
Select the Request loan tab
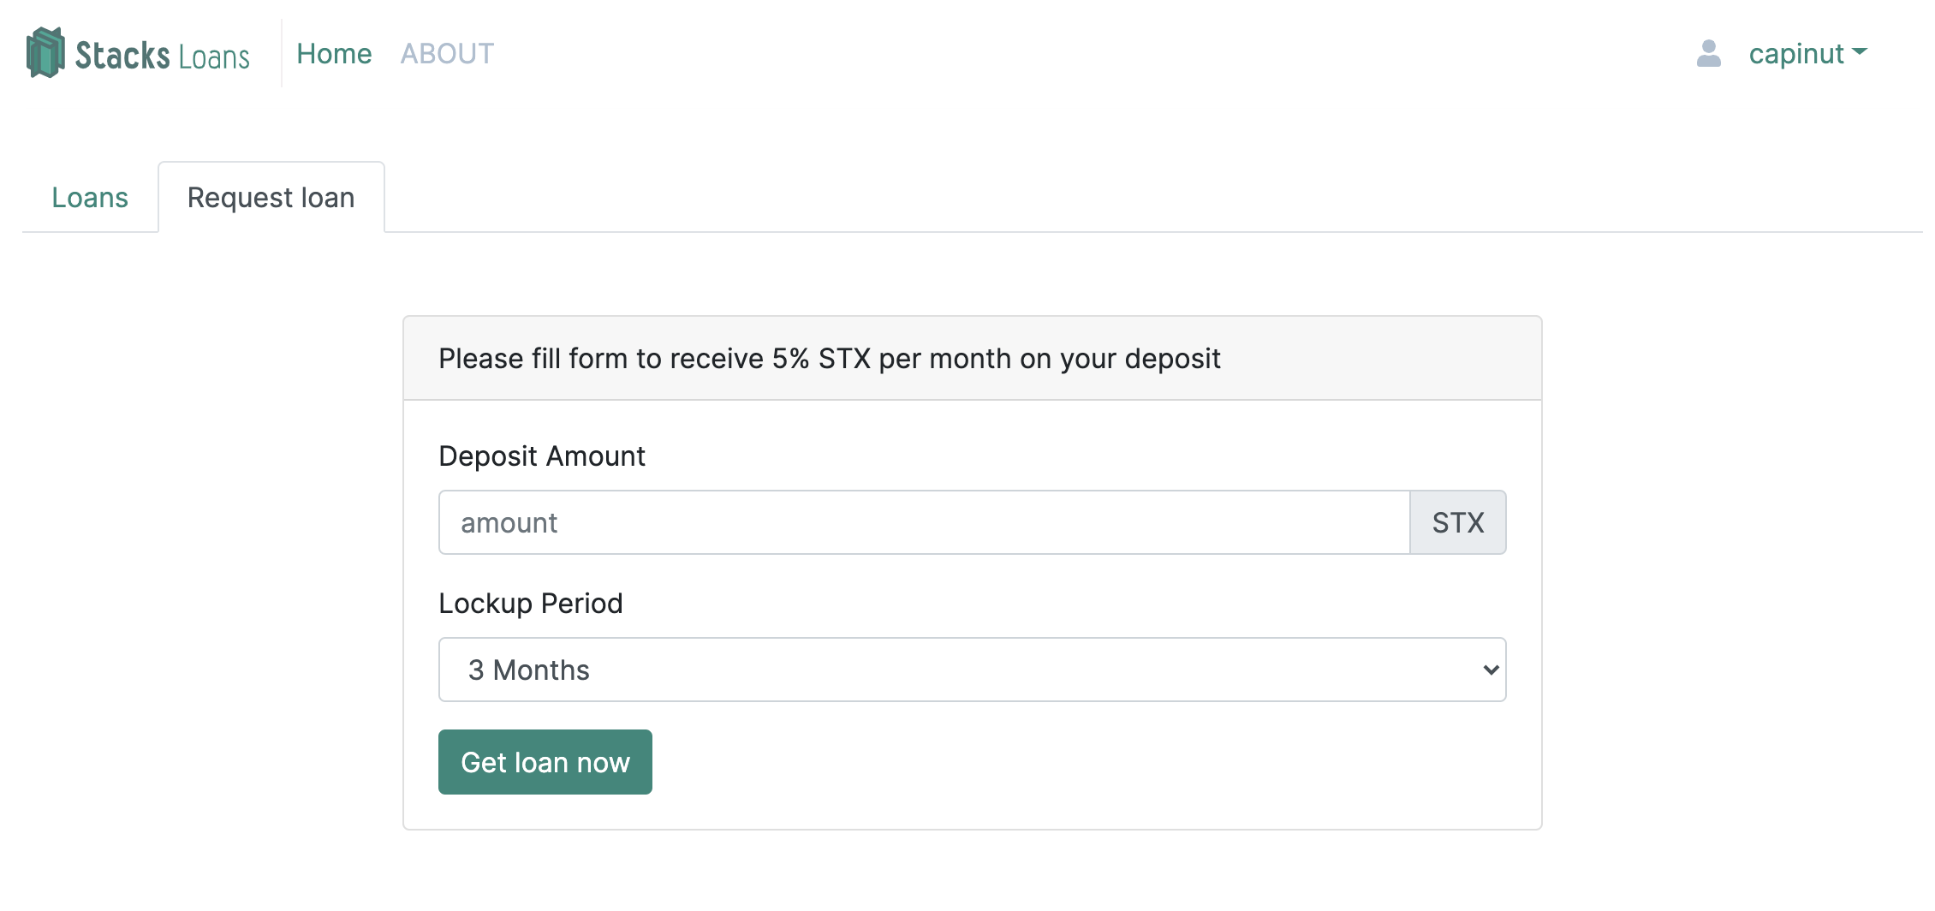[271, 198]
